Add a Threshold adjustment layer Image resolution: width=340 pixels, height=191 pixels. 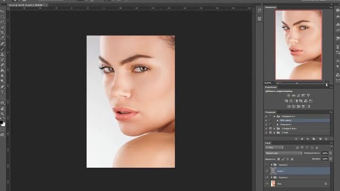coord(299,107)
